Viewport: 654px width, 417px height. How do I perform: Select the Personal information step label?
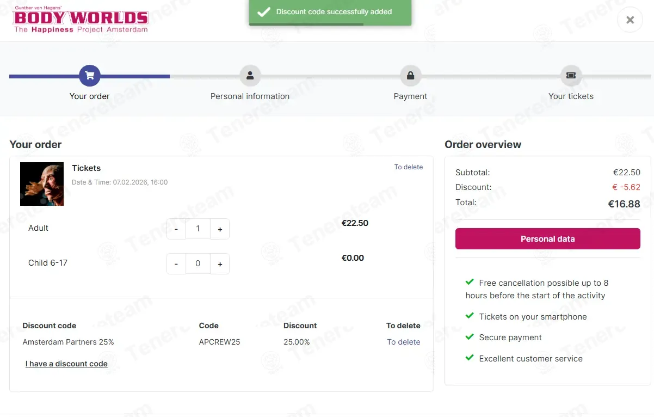250,96
